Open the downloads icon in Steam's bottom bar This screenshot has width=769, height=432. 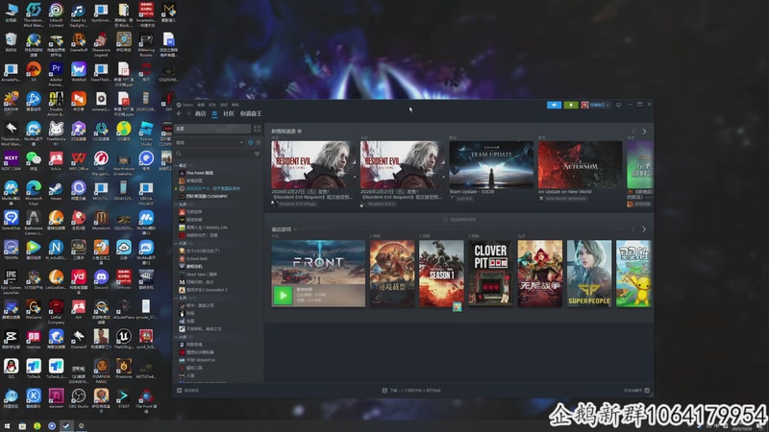384,391
